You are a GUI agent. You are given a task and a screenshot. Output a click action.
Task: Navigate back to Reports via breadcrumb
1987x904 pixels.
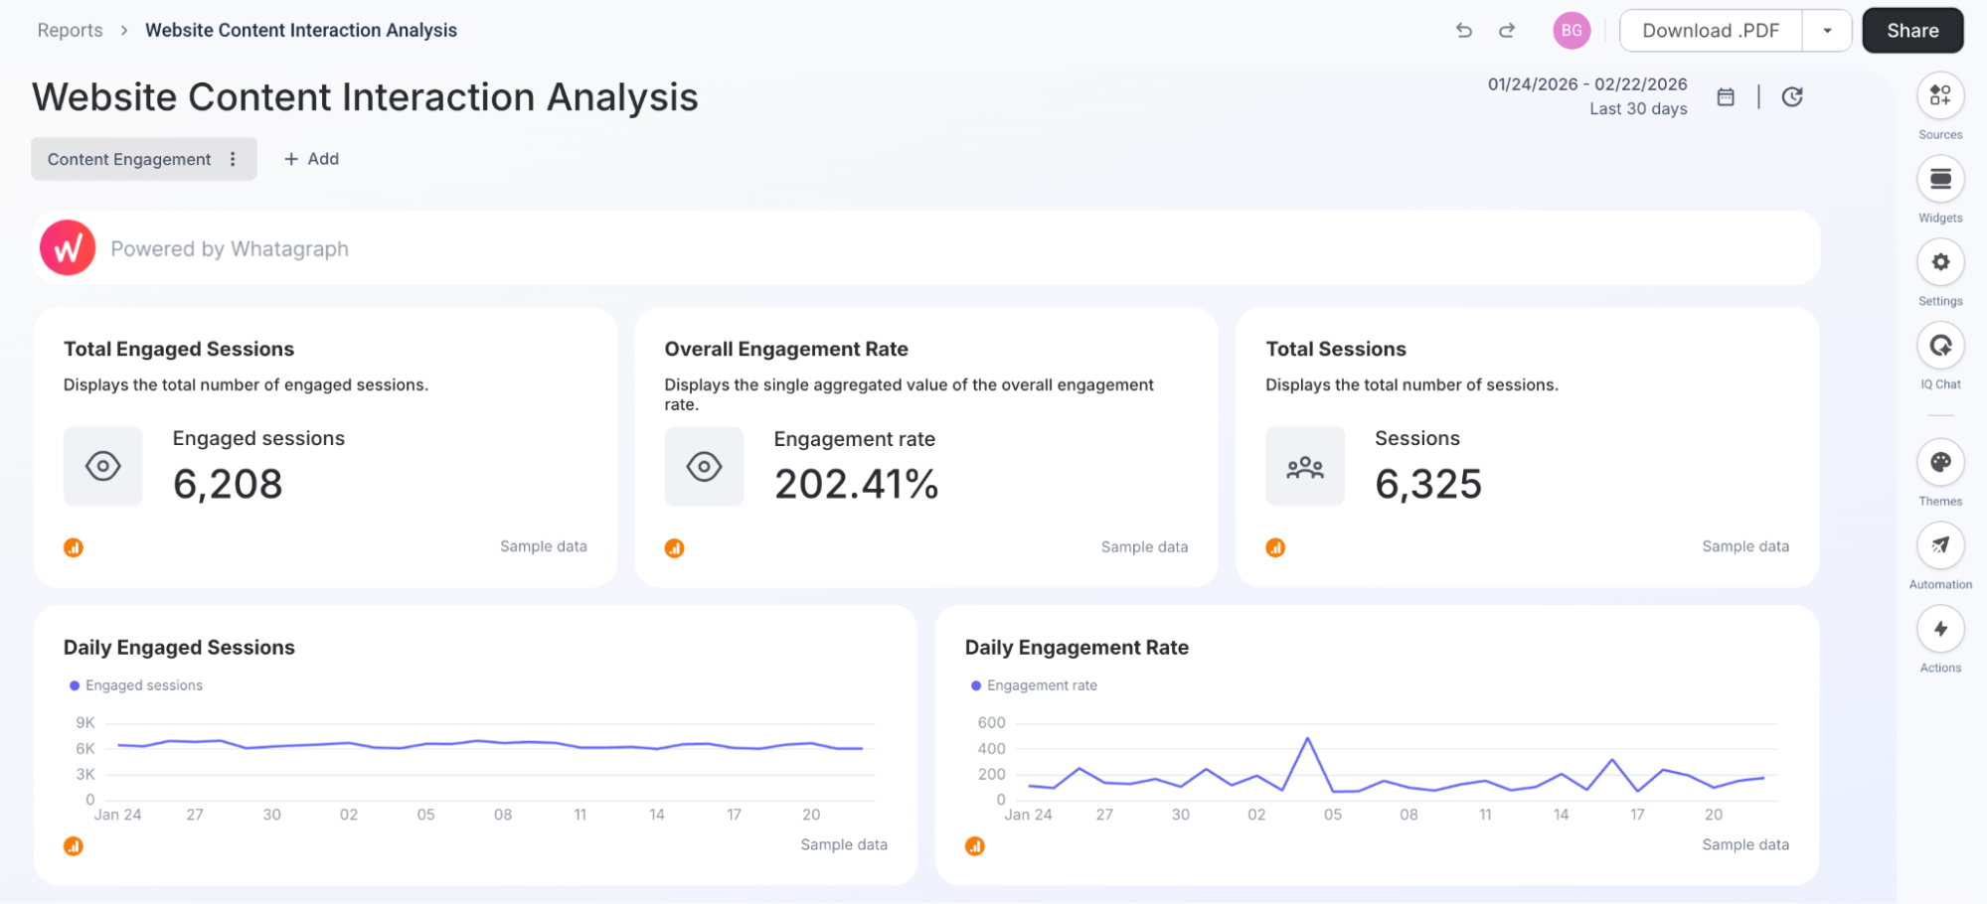[70, 30]
